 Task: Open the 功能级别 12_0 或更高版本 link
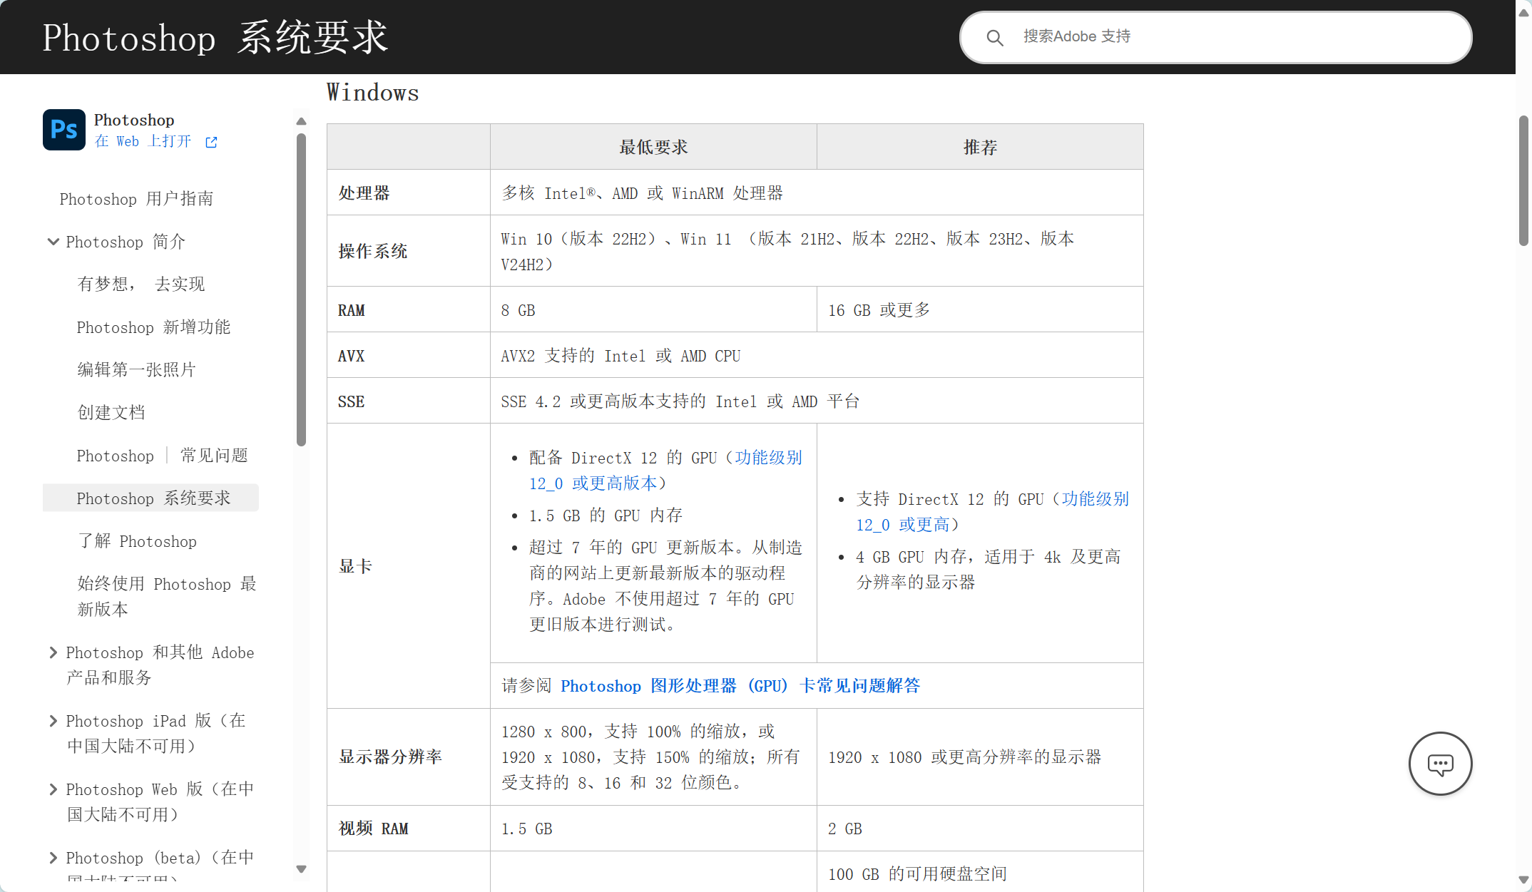(x=665, y=471)
